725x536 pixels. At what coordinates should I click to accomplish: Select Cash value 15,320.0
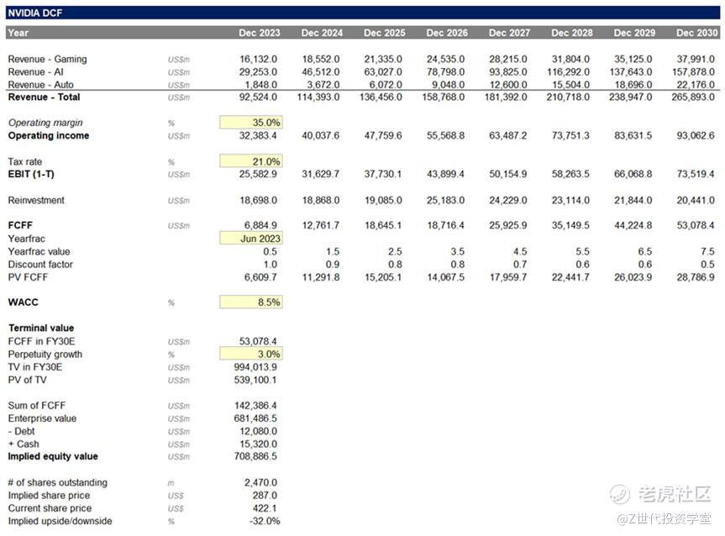pyautogui.click(x=259, y=444)
